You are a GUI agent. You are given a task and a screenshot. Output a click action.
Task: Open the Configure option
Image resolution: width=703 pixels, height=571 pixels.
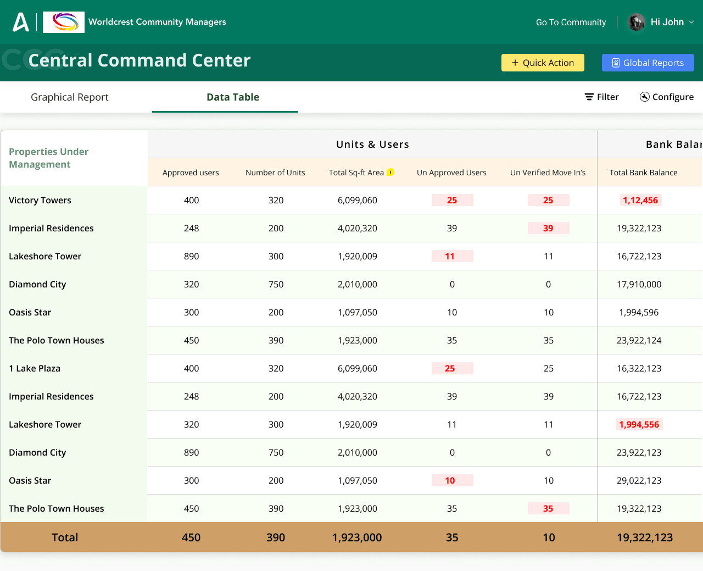pos(667,97)
